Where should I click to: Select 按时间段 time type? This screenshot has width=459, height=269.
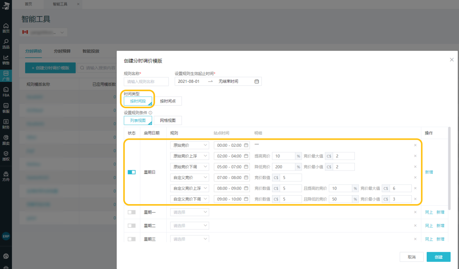(x=138, y=101)
